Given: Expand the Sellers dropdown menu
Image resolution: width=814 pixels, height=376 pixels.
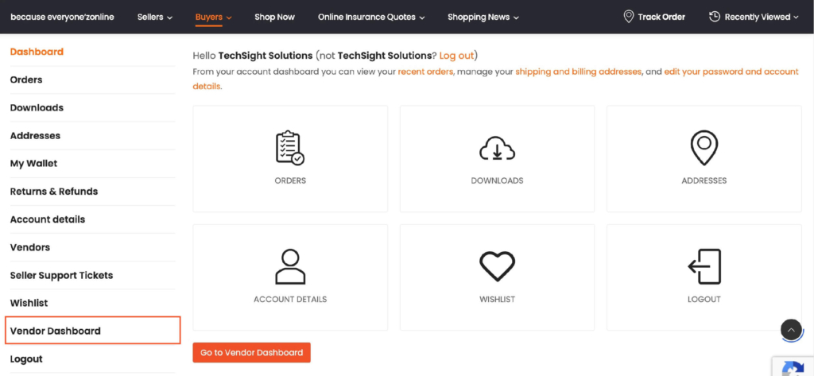Looking at the screenshot, I should coord(155,17).
